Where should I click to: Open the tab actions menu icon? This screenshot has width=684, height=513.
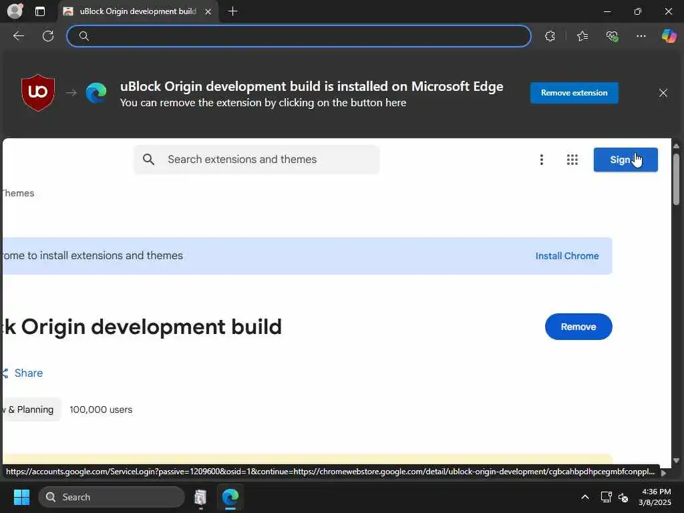(x=39, y=11)
